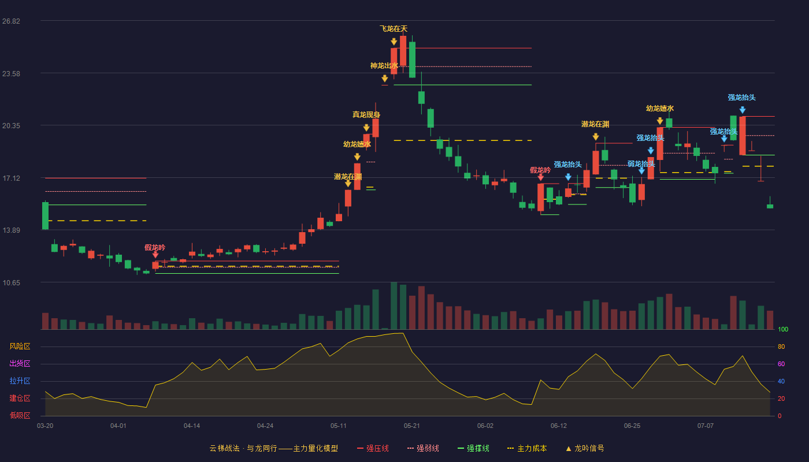Select the 弱龙抬头 blue signal arrow
The image size is (809, 462).
(x=641, y=170)
